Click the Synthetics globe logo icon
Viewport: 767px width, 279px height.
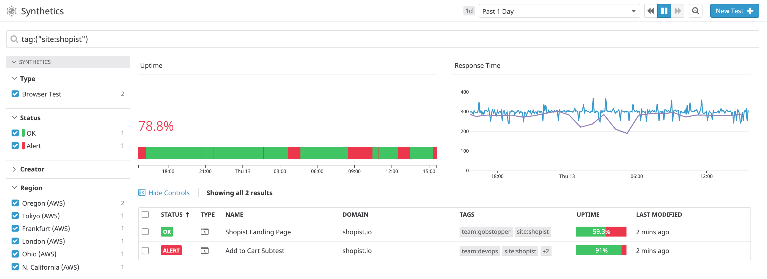11,11
